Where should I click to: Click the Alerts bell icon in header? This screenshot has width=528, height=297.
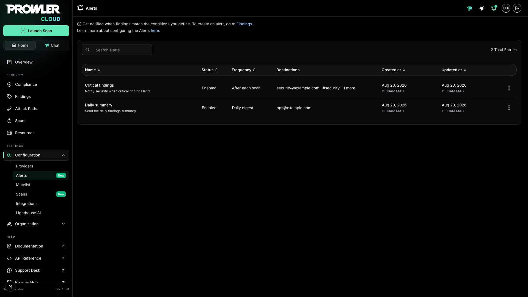[x=80, y=8]
